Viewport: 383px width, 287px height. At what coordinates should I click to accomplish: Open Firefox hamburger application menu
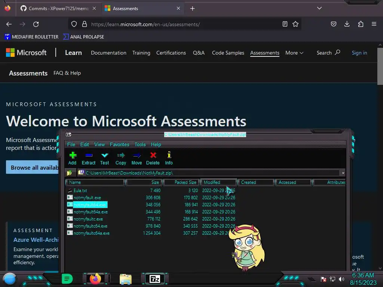pos(374,24)
